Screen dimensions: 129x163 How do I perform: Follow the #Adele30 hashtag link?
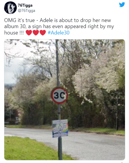(x=59, y=33)
